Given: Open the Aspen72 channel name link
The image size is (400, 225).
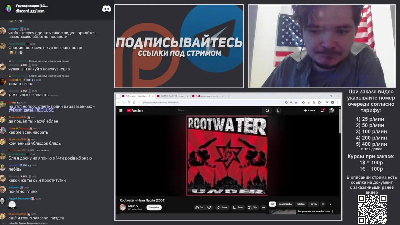Looking at the screenshot, I should (133, 206).
